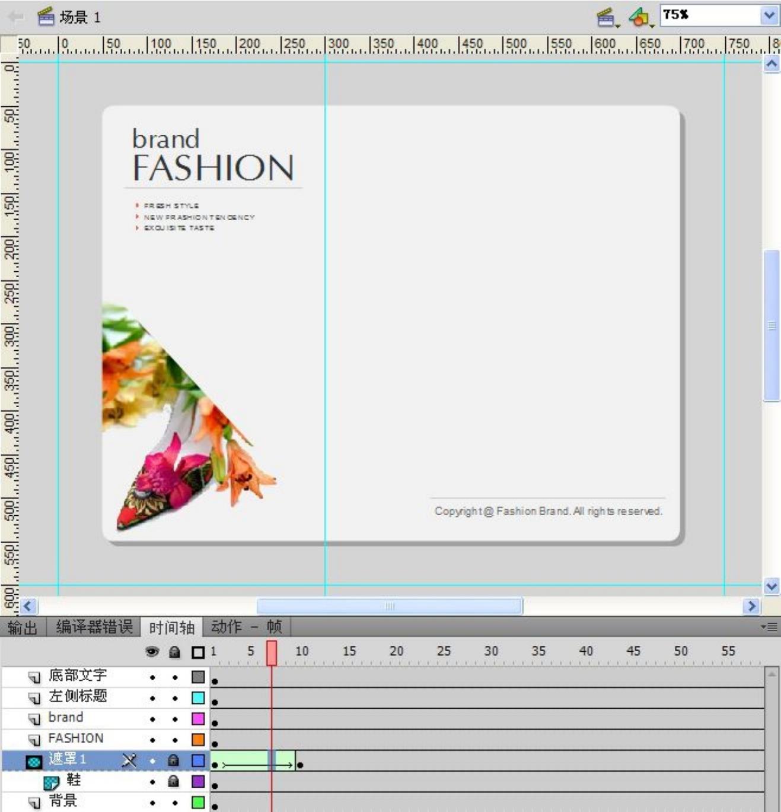Click the masked layer icon of 鞋
The image size is (781, 812).
click(x=51, y=782)
